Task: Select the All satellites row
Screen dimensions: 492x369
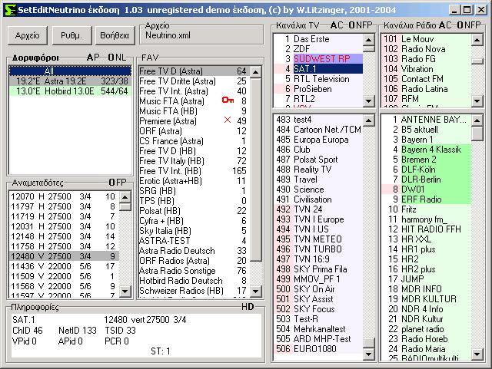Action: pyautogui.click(x=70, y=71)
